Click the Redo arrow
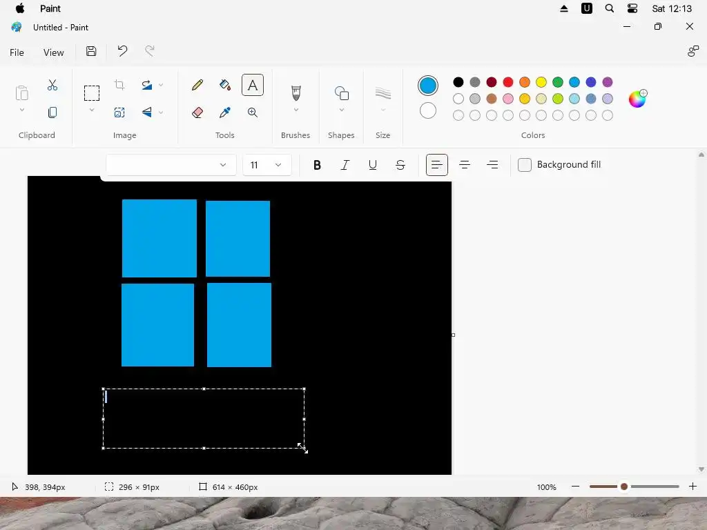Viewport: 707px width, 530px height. pos(150,51)
